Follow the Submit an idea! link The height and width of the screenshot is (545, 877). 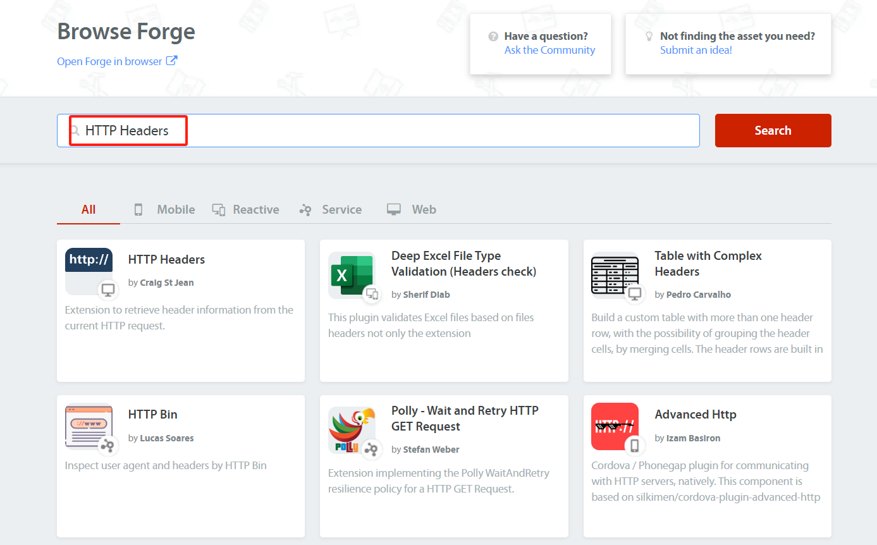tap(696, 50)
